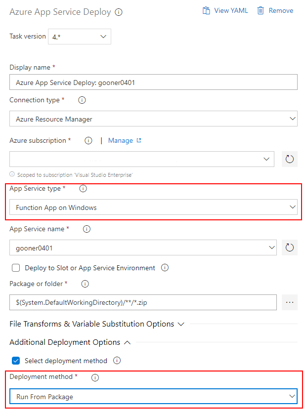Refresh the Azure subscription list
This screenshot has width=307, height=413.
pyautogui.click(x=290, y=159)
